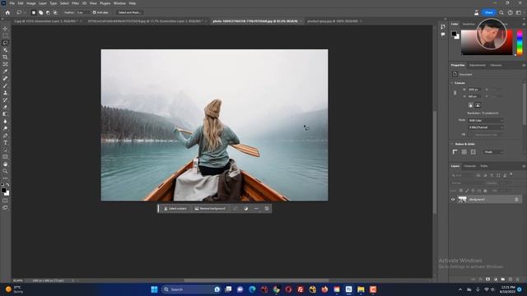Click foreground swatch in Color panel
Screen dimensions: 527x296
click(454, 34)
